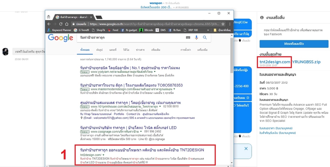This screenshot has width=330, height=167.
Task: Open the worapon profile name at top
Action: coord(156,3)
